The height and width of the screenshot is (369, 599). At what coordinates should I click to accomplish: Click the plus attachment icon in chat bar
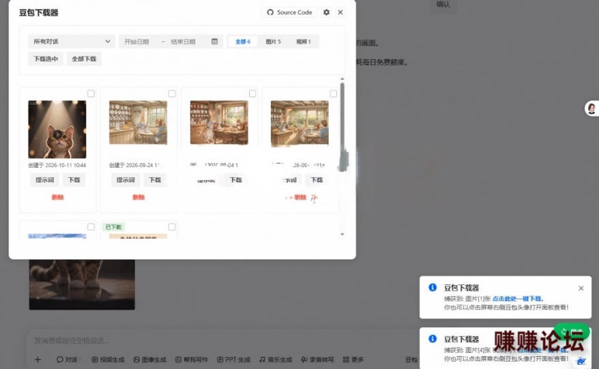pos(38,359)
